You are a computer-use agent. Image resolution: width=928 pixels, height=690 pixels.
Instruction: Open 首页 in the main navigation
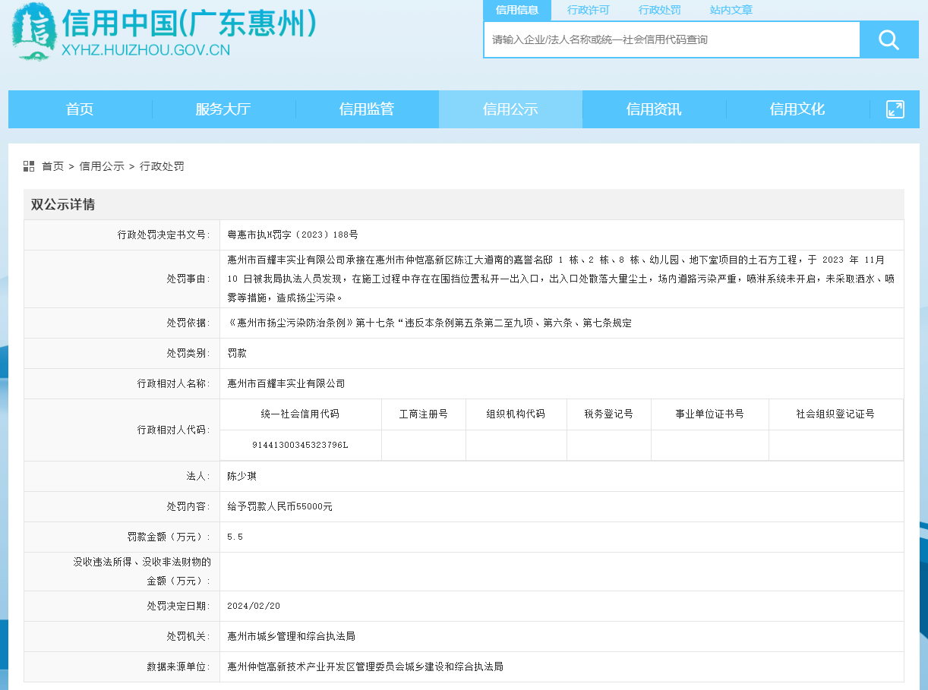[80, 109]
